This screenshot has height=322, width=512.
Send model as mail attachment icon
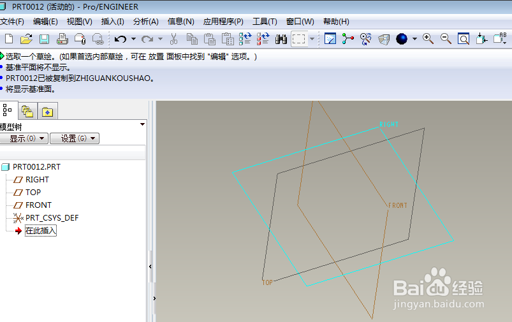click(x=80, y=39)
